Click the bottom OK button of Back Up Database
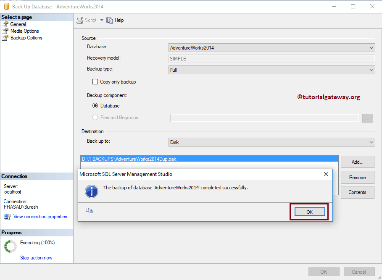382x280 pixels. pyautogui.click(x=324, y=272)
